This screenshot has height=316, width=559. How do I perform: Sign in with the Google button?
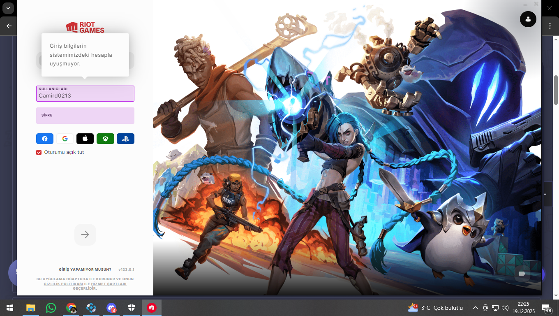(x=65, y=139)
